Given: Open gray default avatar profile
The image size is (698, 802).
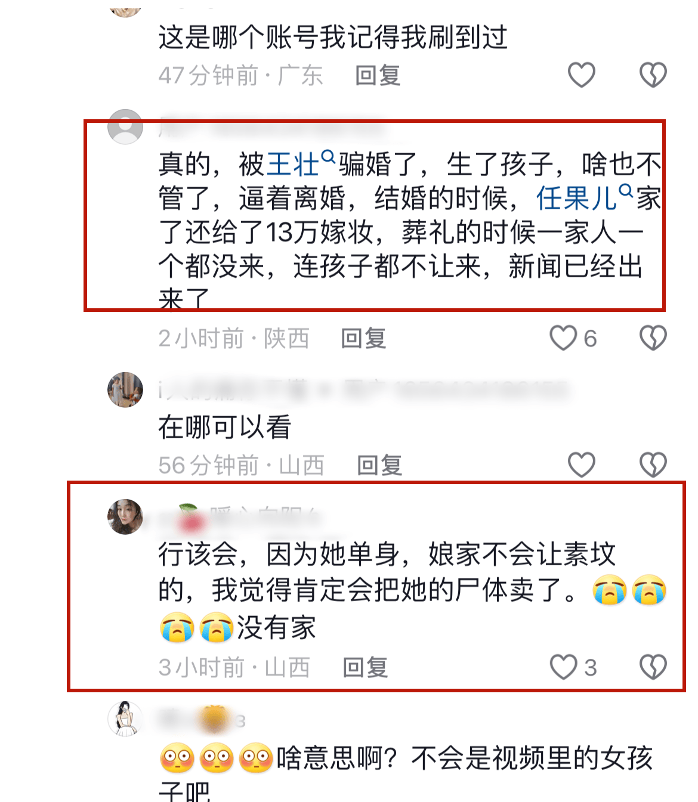Looking at the screenshot, I should [125, 126].
